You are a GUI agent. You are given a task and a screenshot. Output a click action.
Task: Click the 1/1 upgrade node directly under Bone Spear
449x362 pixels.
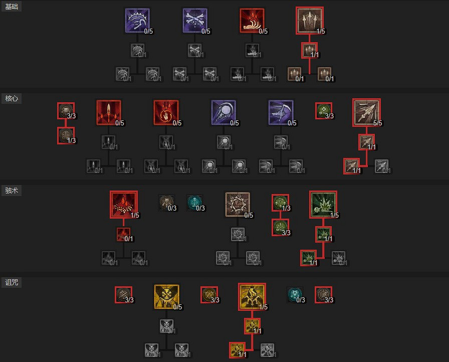coord(366,142)
